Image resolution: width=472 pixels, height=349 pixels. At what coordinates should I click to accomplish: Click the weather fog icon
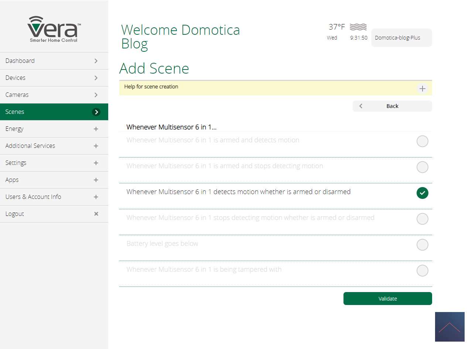(358, 27)
